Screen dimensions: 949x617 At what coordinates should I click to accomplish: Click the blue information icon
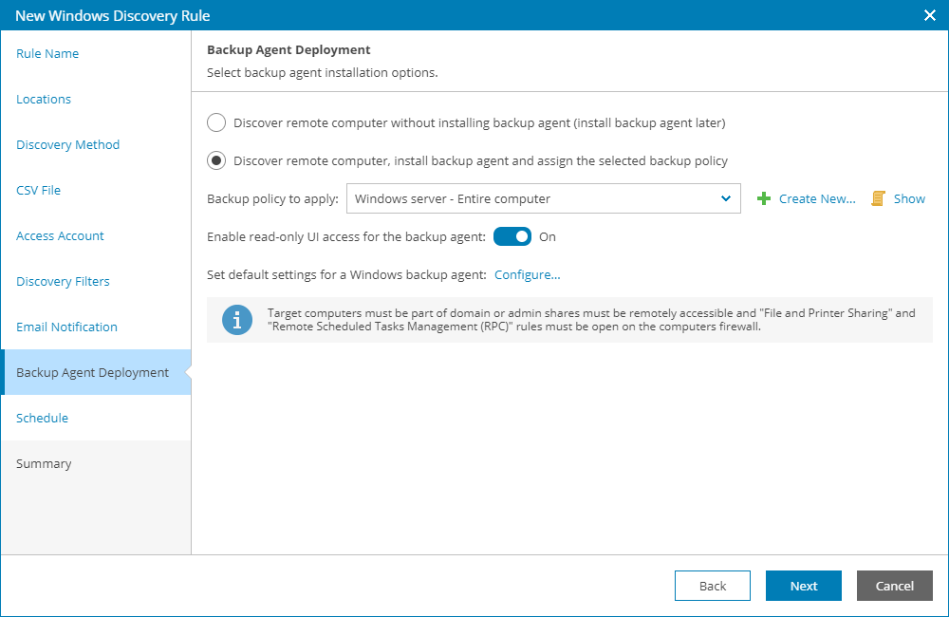[236, 320]
